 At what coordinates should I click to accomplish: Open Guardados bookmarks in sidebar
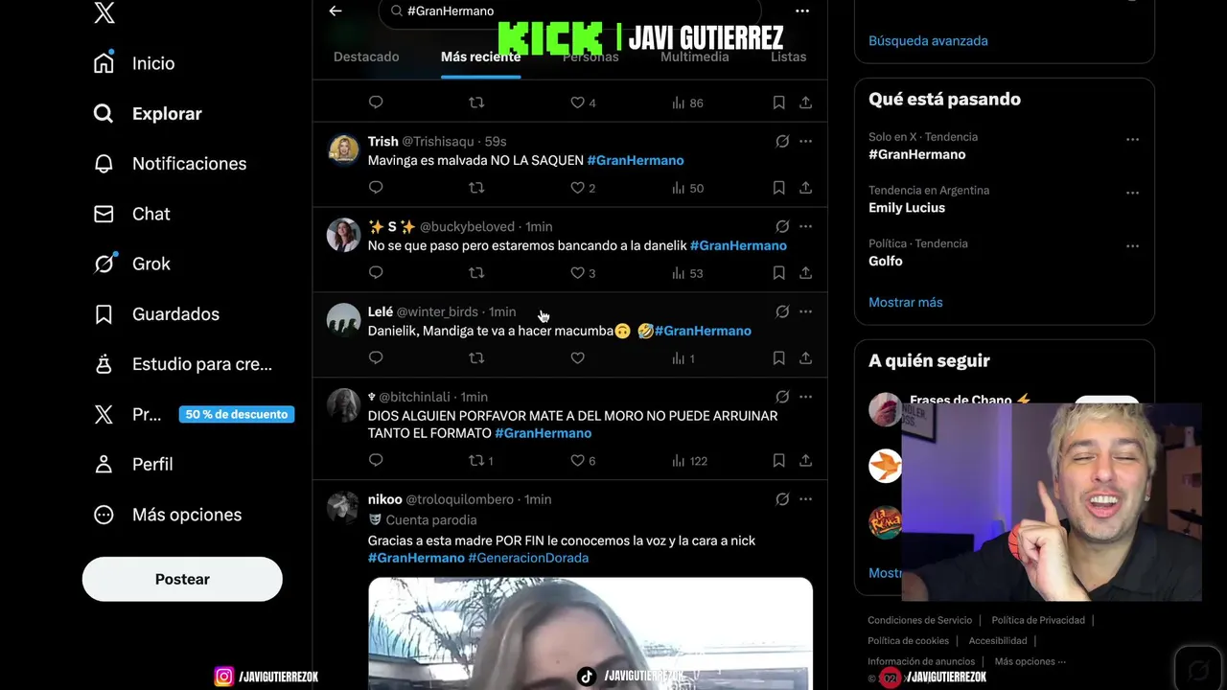(x=156, y=314)
